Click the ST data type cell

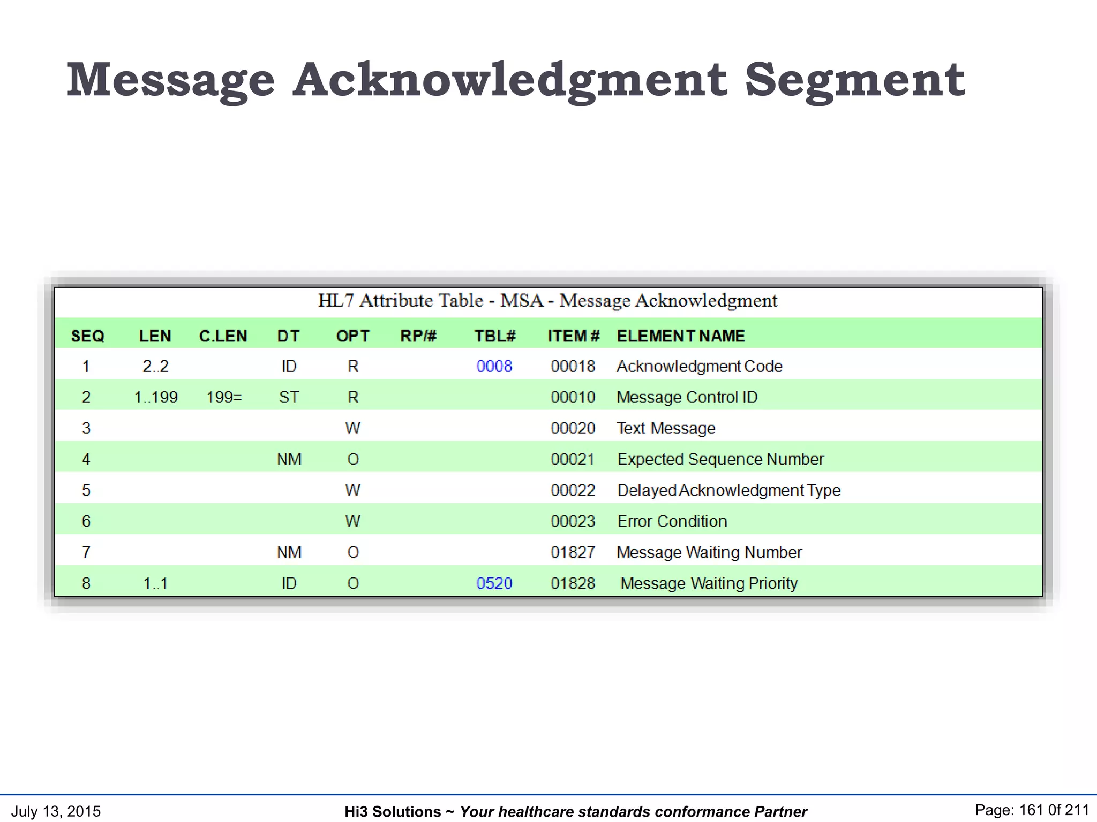(x=289, y=397)
